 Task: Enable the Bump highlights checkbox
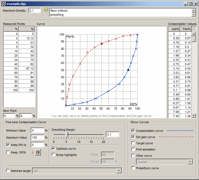(53, 155)
